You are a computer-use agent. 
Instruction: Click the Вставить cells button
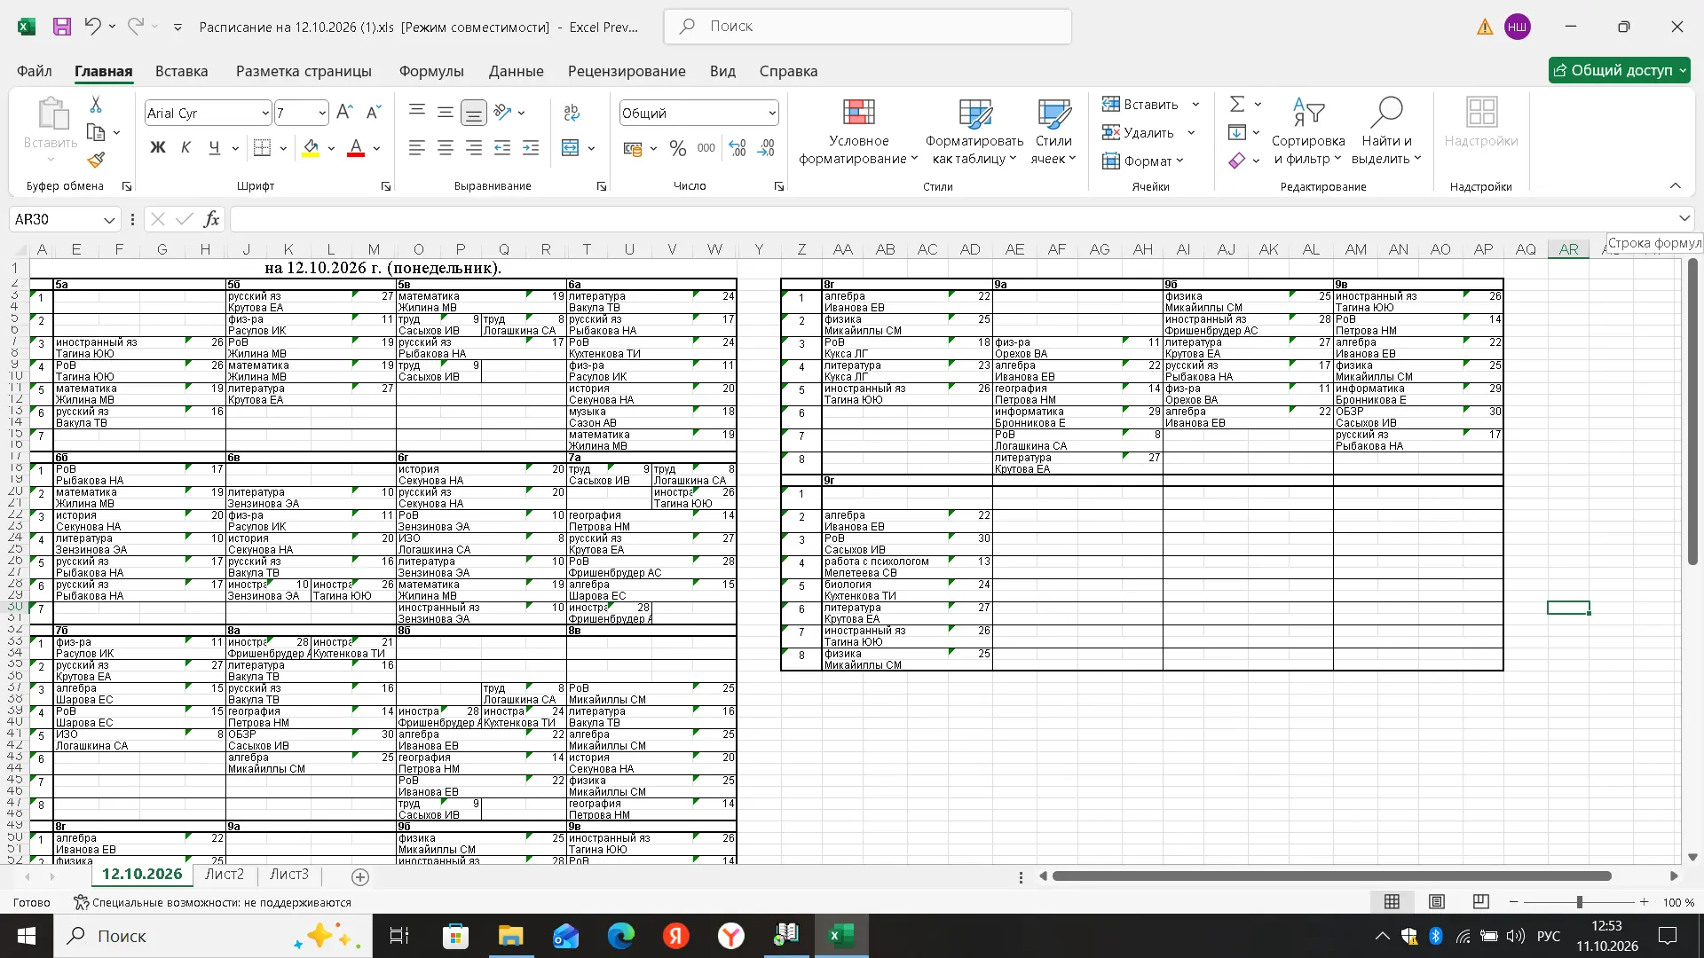pyautogui.click(x=1140, y=104)
